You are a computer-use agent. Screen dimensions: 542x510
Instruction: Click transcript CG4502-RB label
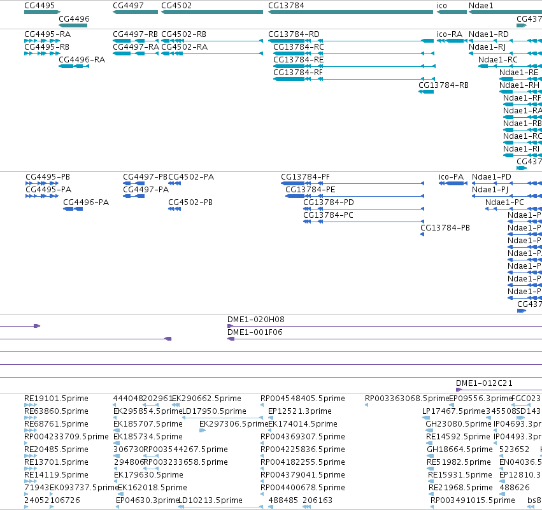click(183, 34)
